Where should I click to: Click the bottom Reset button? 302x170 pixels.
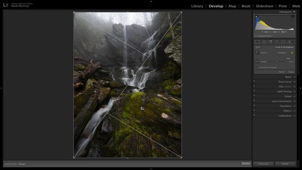[x=285, y=164]
